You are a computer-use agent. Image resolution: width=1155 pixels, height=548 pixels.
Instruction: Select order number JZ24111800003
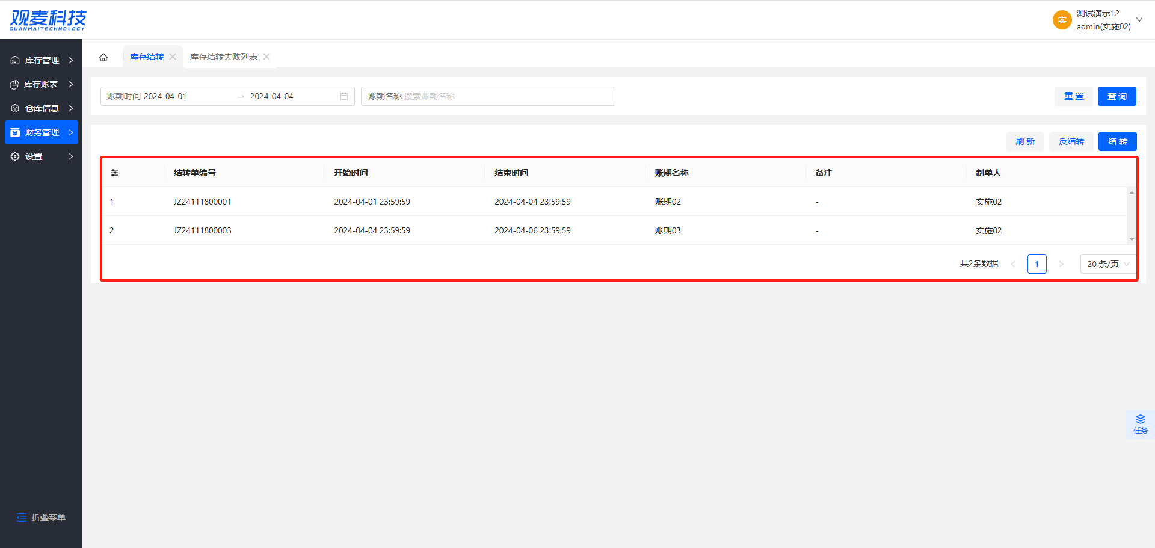tap(203, 230)
